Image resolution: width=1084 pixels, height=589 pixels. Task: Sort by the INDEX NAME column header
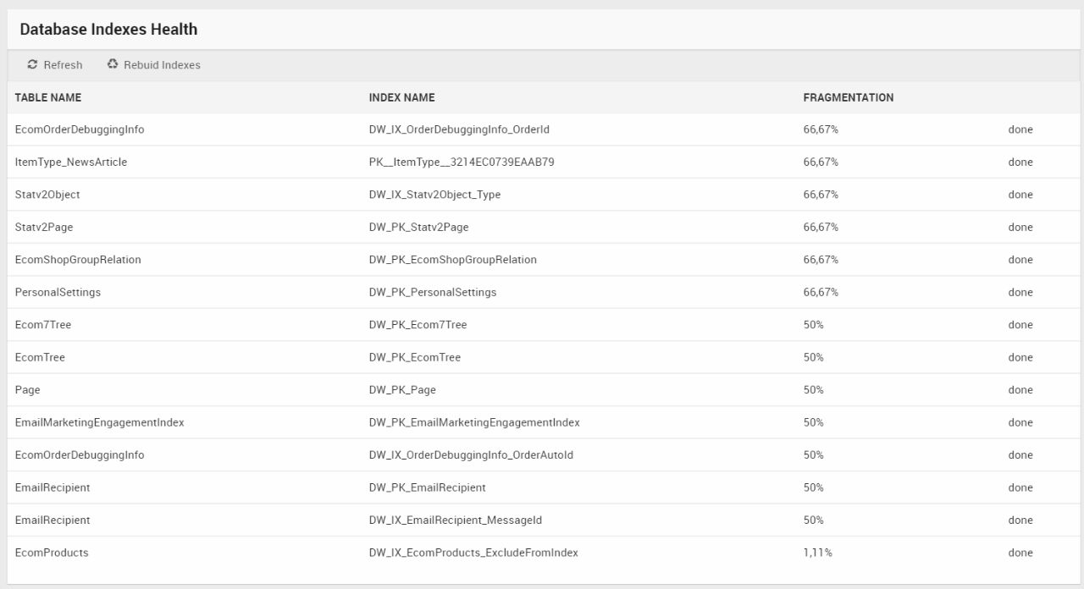401,97
